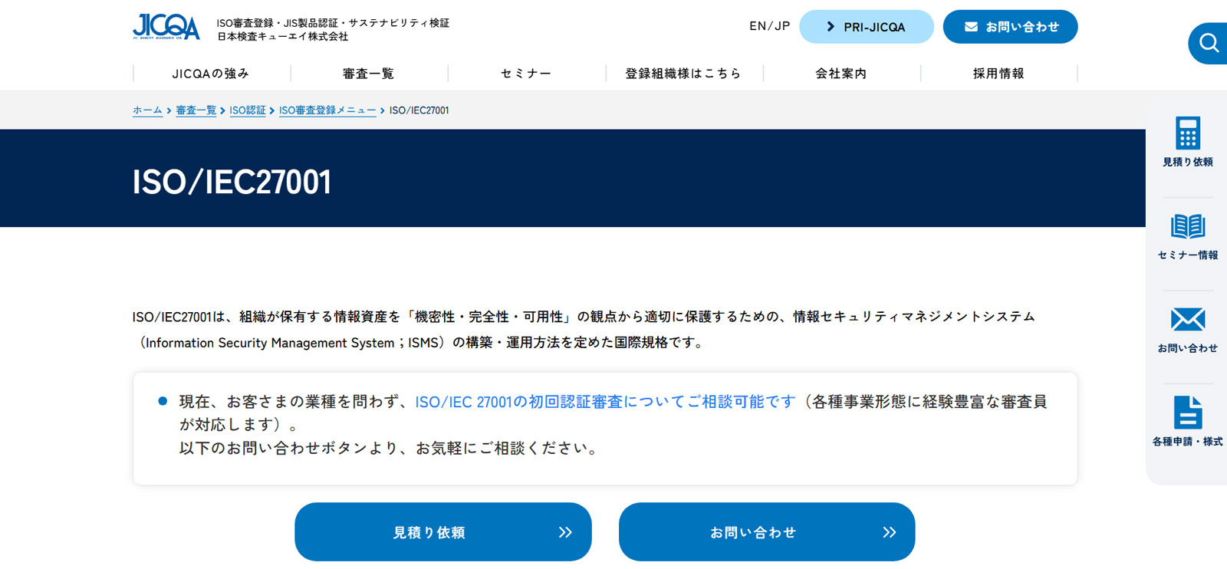This screenshot has height=569, width=1227.
Task: Open the 採用情報 menu
Action: [x=998, y=74]
